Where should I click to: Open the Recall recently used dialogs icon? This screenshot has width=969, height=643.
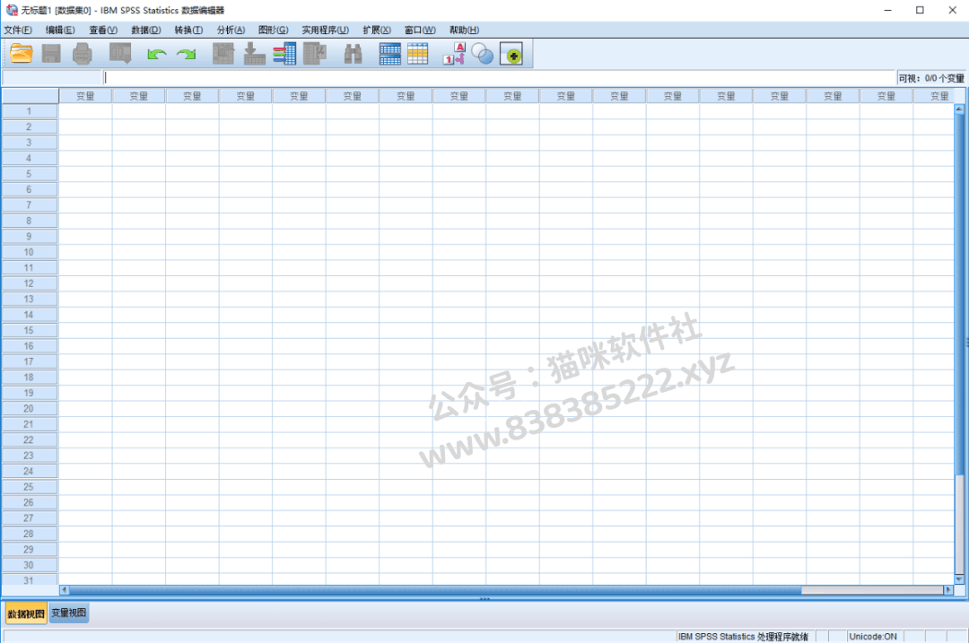pos(120,55)
